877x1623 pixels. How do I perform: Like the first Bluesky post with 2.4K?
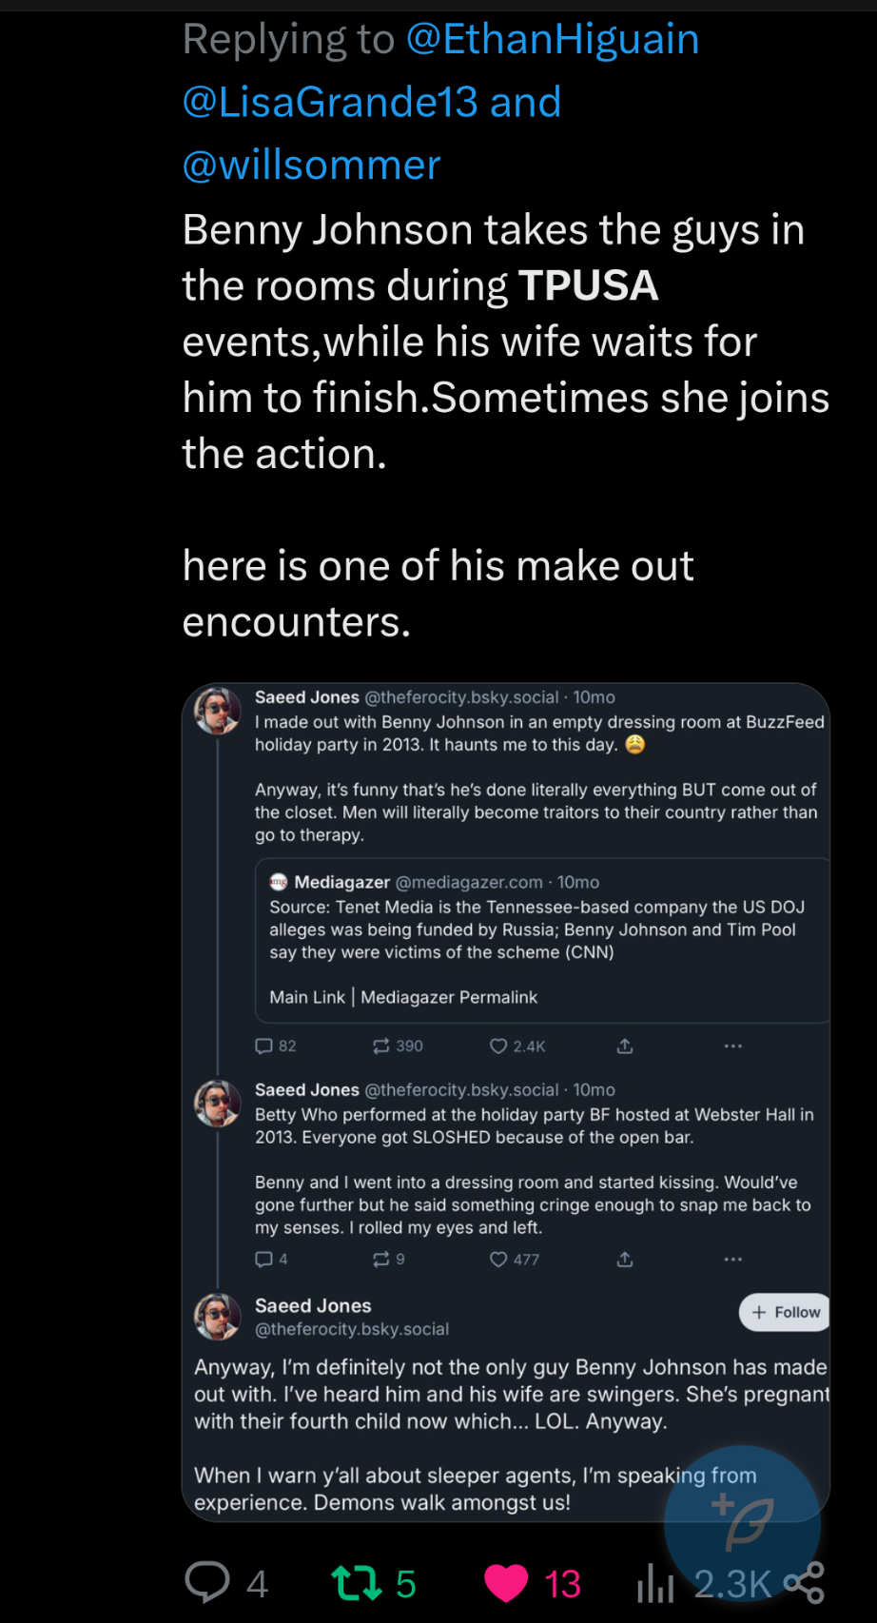(498, 1046)
